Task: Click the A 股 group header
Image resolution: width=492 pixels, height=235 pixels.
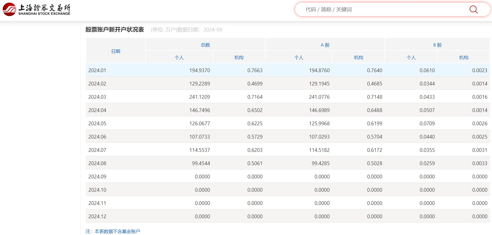Action: [325, 45]
